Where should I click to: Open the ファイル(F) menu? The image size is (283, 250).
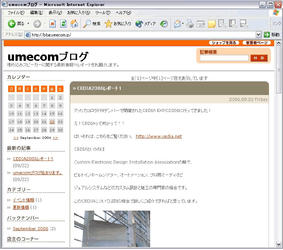pyautogui.click(x=16, y=13)
